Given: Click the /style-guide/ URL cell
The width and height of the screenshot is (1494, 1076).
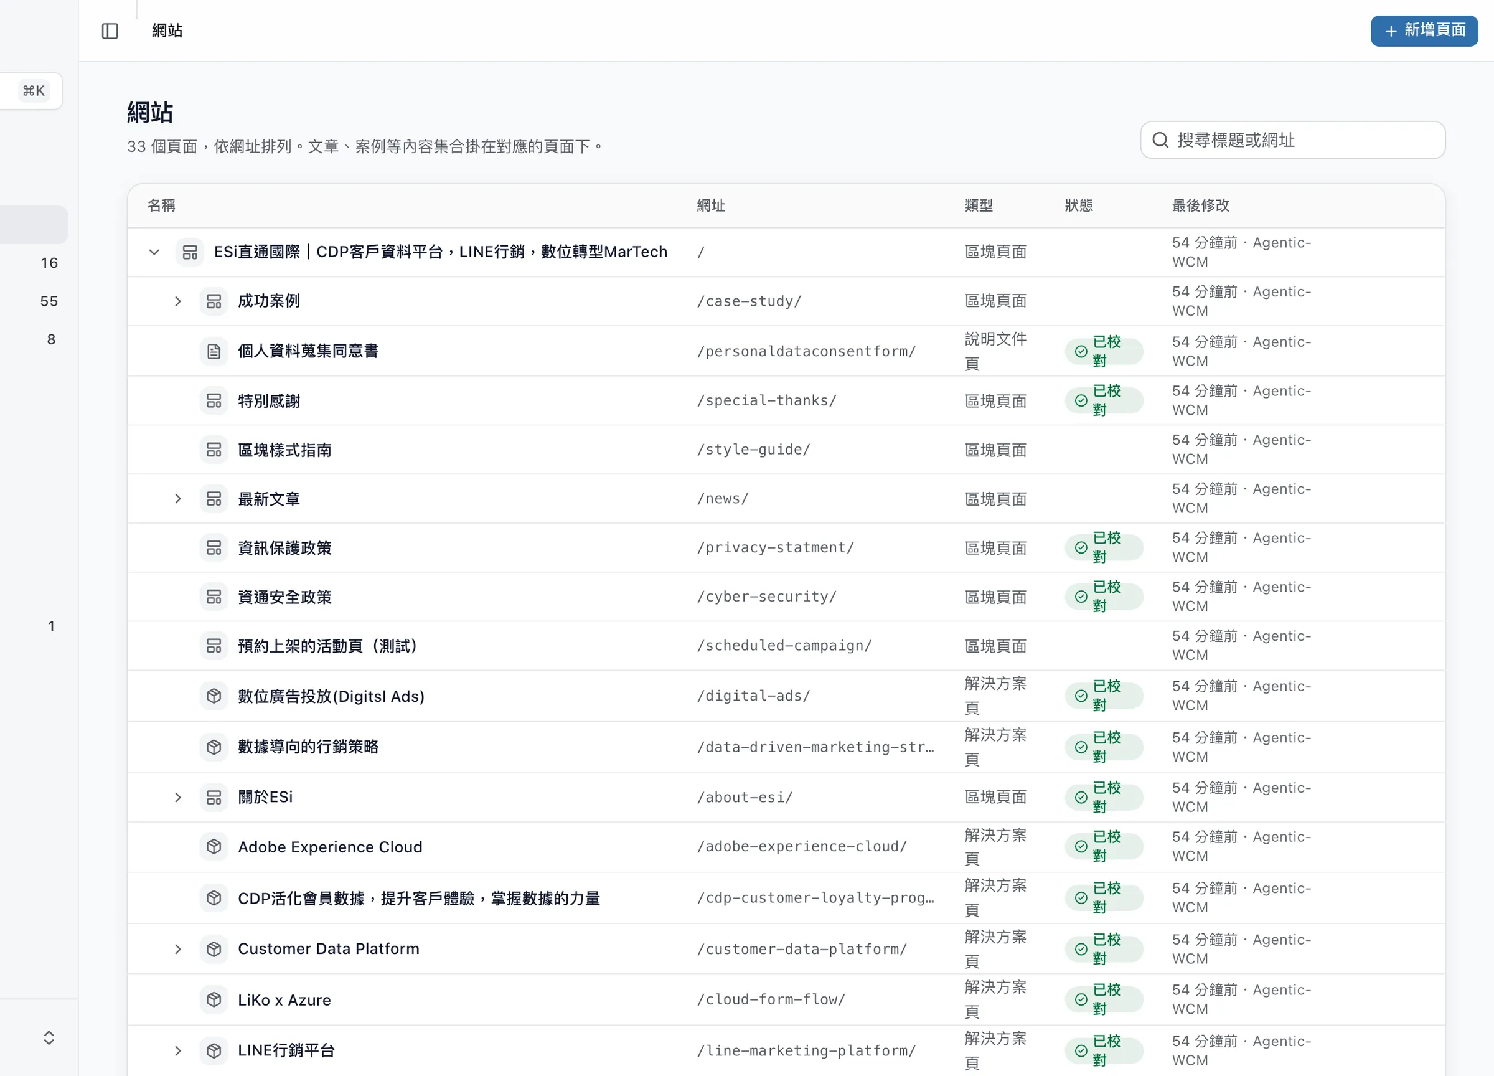Looking at the screenshot, I should [754, 450].
